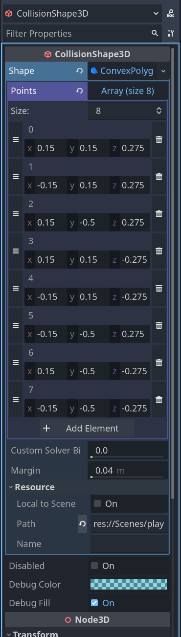This screenshot has height=637, width=181.
Task: Edit the z value of point 7
Action: click(x=130, y=409)
